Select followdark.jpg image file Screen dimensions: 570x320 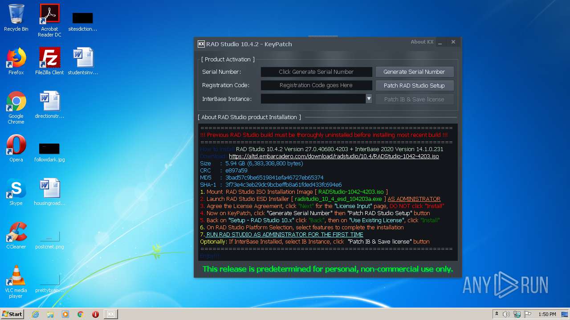point(49,152)
